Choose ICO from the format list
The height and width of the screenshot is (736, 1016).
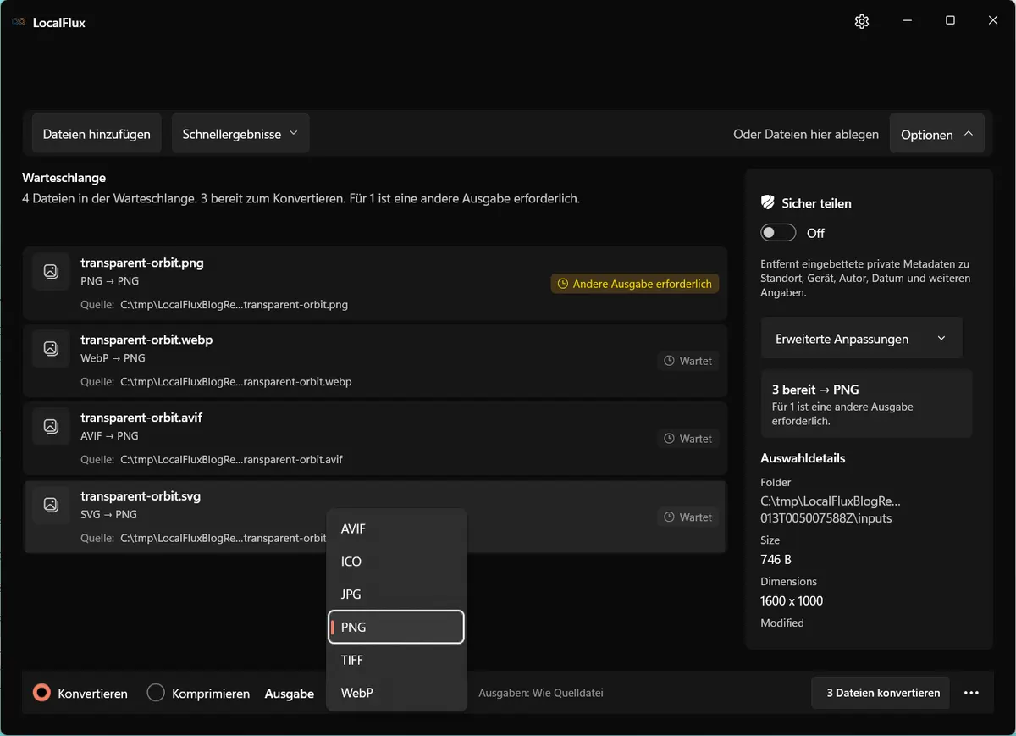pos(396,562)
